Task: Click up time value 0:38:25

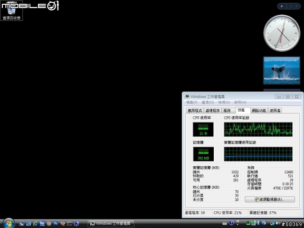Action: click(x=288, y=184)
